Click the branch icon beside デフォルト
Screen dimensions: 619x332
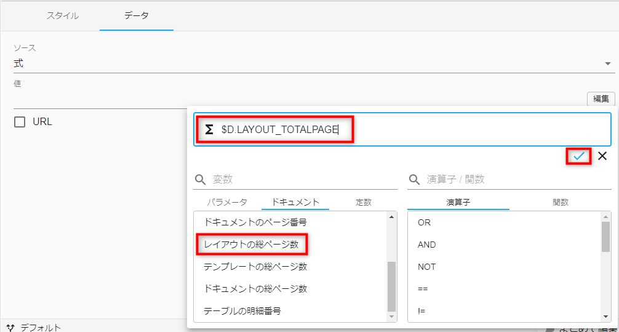[x=10, y=327]
